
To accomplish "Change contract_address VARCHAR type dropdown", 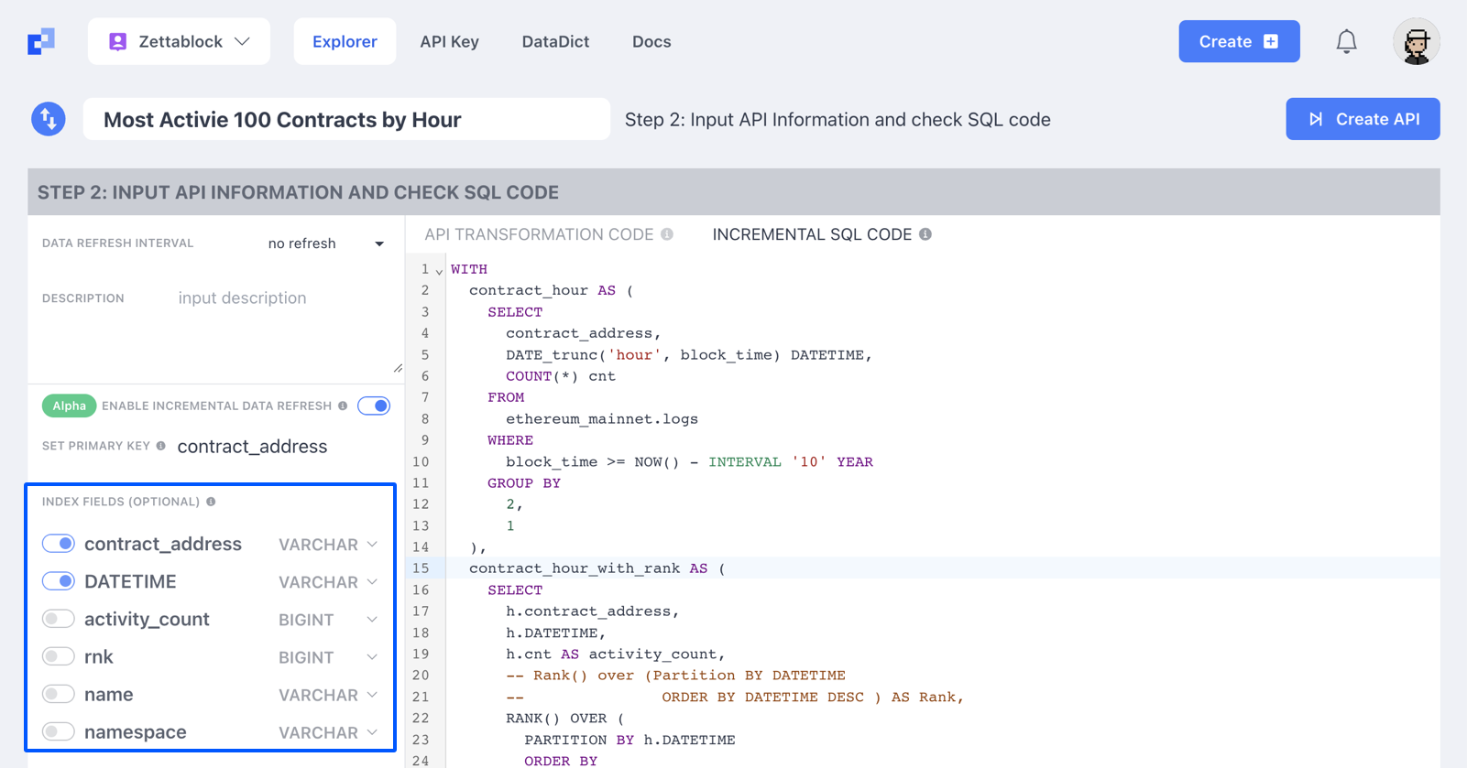I will coord(328,545).
